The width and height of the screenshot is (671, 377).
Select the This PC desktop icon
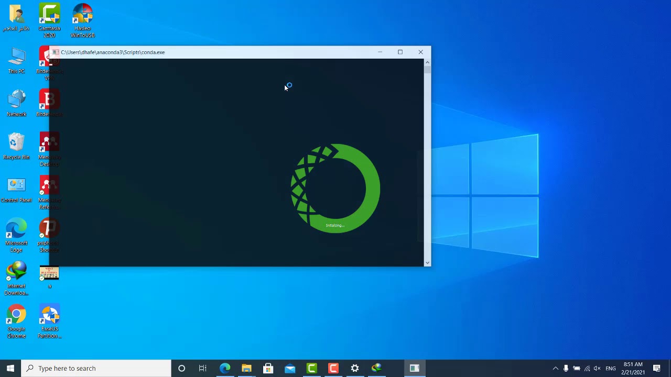point(16,61)
